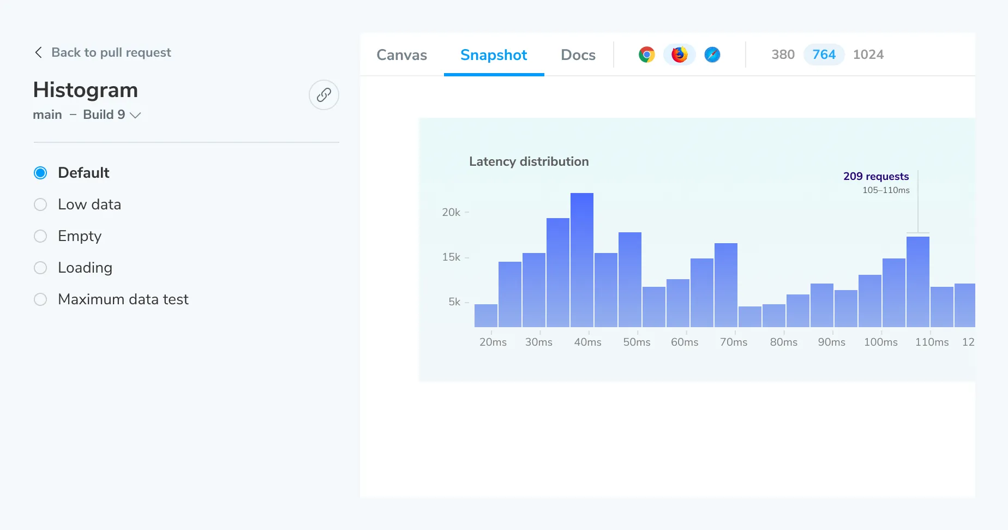Select the Chrome browser icon
Viewport: 1008px width, 530px height.
click(646, 55)
